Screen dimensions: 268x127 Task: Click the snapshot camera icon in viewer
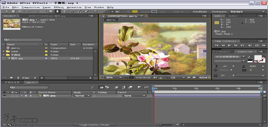pyautogui.click(x=155, y=78)
